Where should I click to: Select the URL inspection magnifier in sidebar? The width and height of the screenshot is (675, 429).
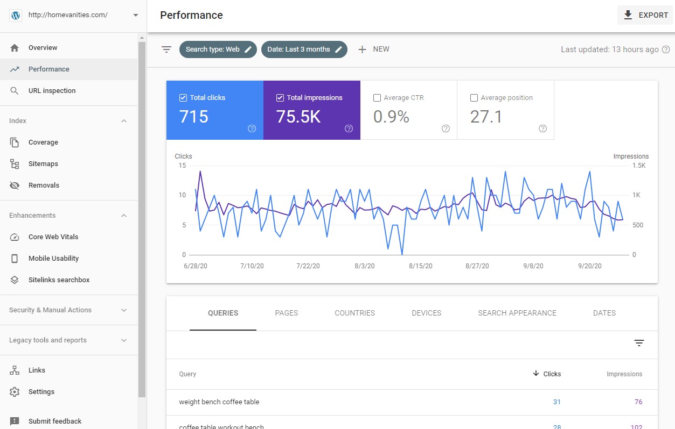(x=15, y=90)
